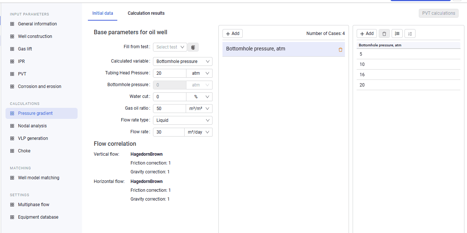Click the grid icon next to Well model matching
This screenshot has height=233, width=467.
coord(12,178)
